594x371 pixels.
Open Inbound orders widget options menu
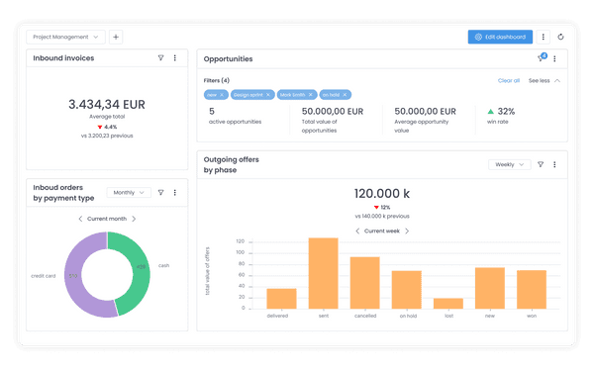[175, 193]
